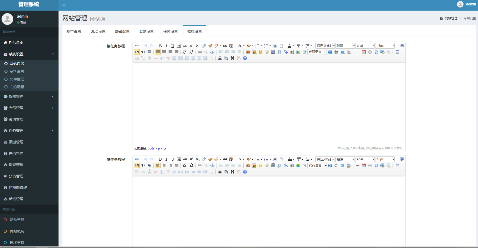Open 段落 paragraph dropdown in 接任务教程 editor
This screenshot has height=248, width=478.
pyautogui.click(x=345, y=46)
